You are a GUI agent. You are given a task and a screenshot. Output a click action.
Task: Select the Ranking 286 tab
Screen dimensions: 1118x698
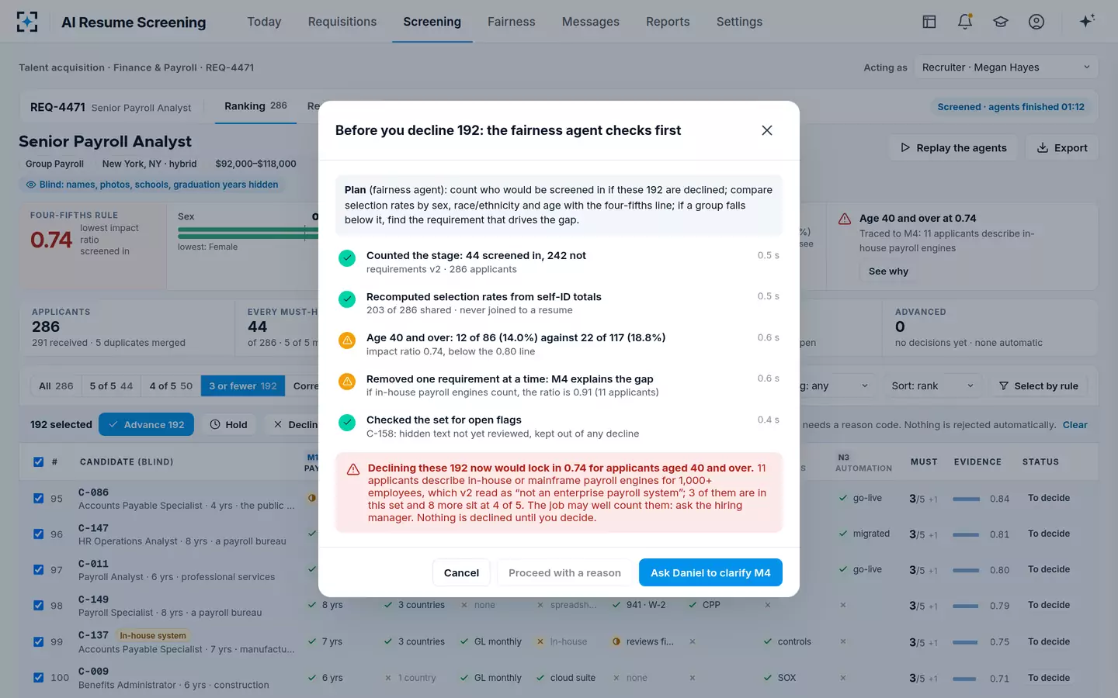255,106
